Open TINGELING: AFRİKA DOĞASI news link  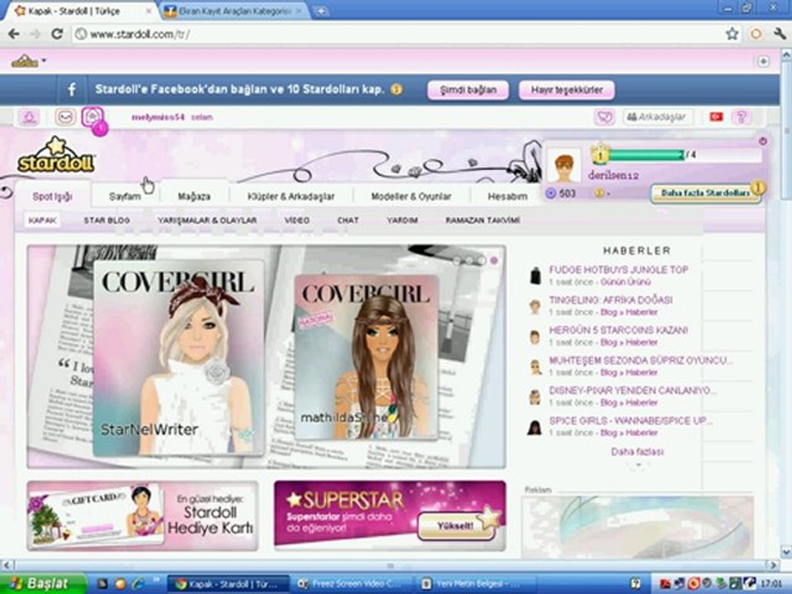(x=610, y=300)
